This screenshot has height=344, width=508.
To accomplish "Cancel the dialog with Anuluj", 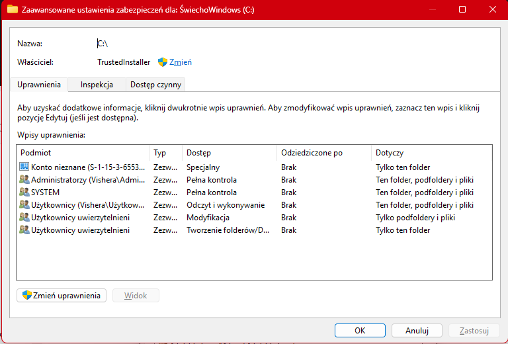I will (x=417, y=330).
